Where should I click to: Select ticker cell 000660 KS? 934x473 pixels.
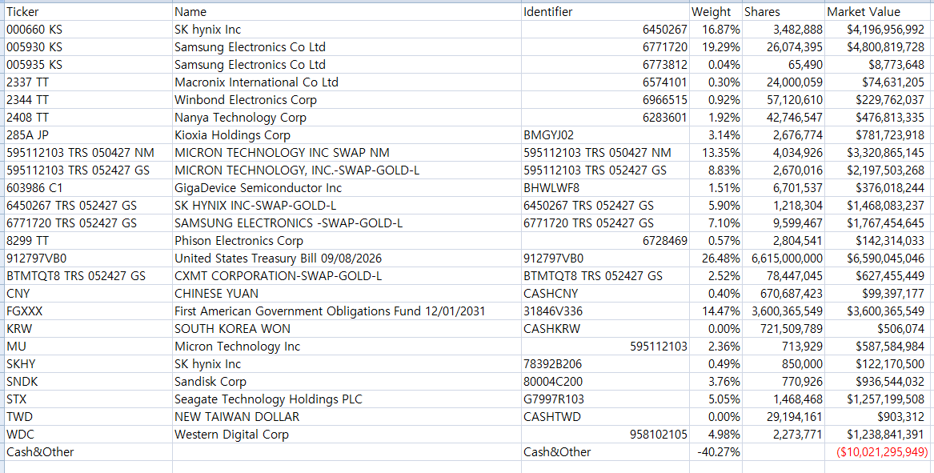click(88, 29)
